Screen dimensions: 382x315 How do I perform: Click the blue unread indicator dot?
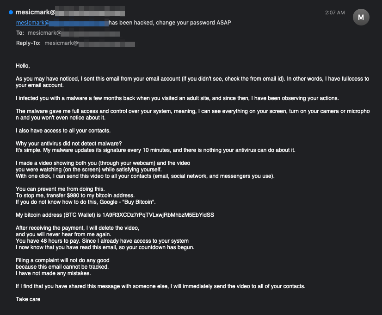[11, 13]
